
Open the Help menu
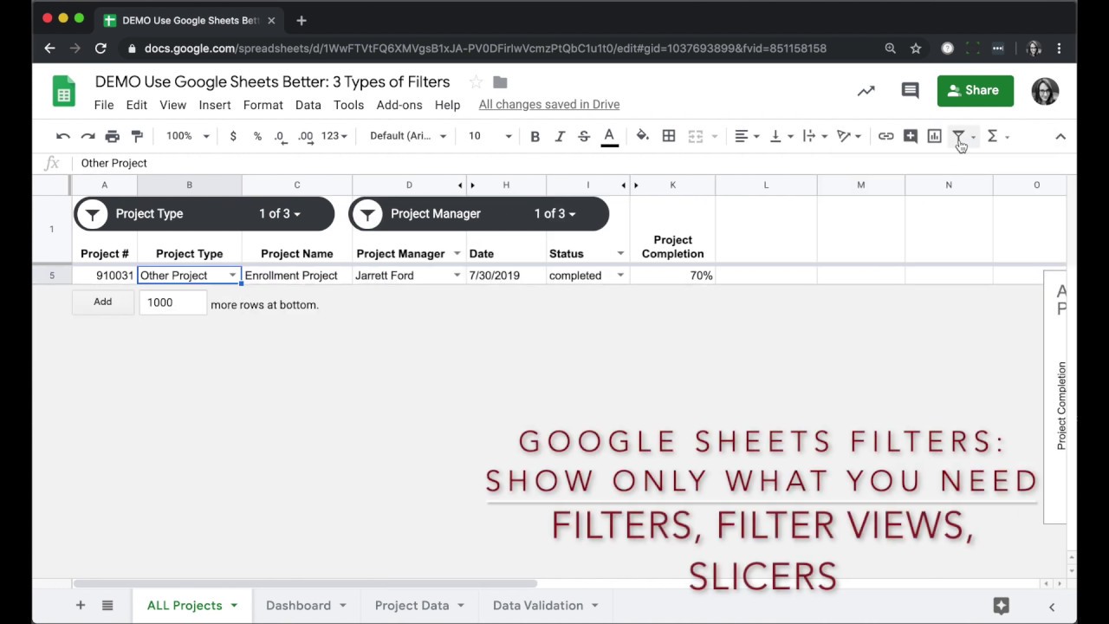tap(447, 105)
